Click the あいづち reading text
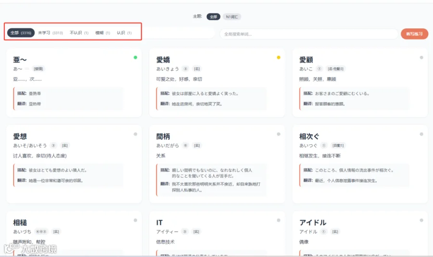This screenshot has height=257, width=433. [22, 231]
